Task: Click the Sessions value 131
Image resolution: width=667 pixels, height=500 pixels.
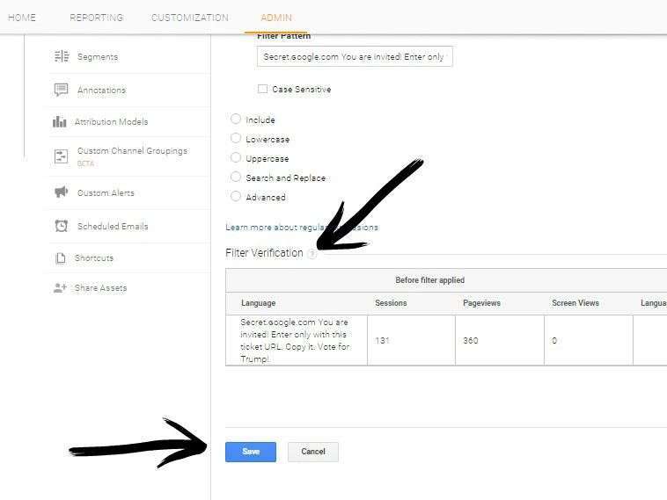Action: (382, 341)
